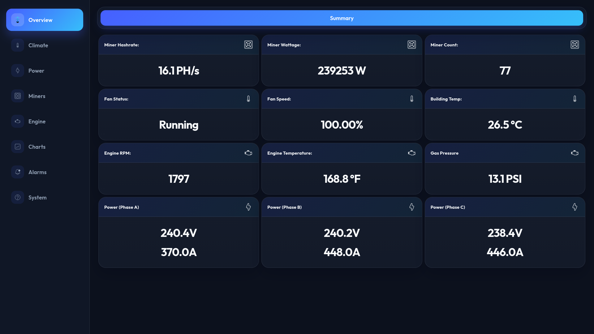594x334 pixels.
Task: Click fan icon on Miner Wattage card
Action: (x=412, y=45)
